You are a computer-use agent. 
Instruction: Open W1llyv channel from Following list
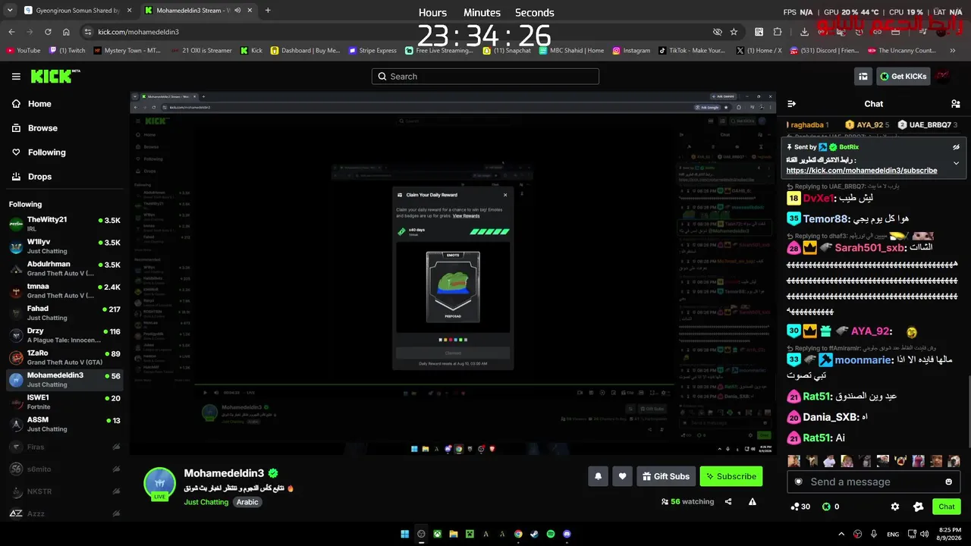tap(64, 246)
